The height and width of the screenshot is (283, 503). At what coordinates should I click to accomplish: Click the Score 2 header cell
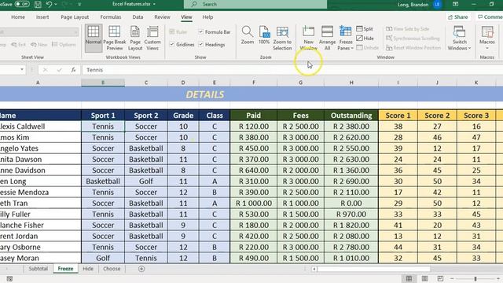437,116
